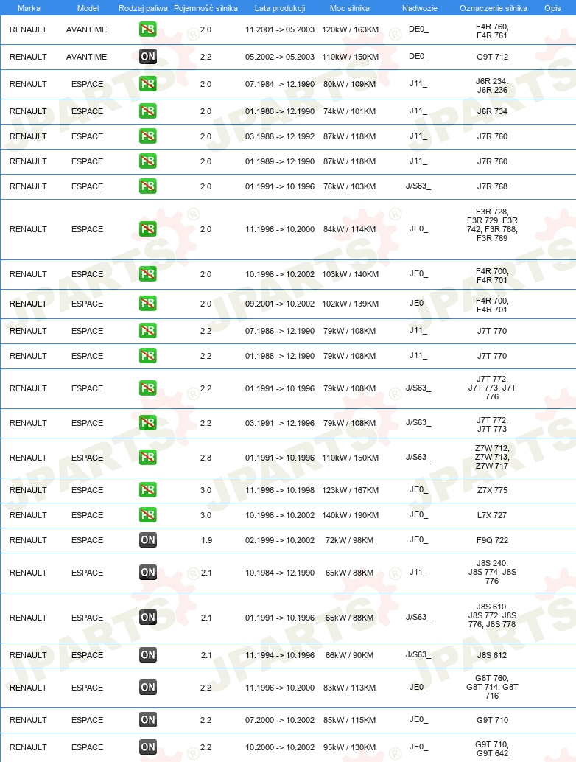Select the 95kW / 130KM power cell

point(350,747)
